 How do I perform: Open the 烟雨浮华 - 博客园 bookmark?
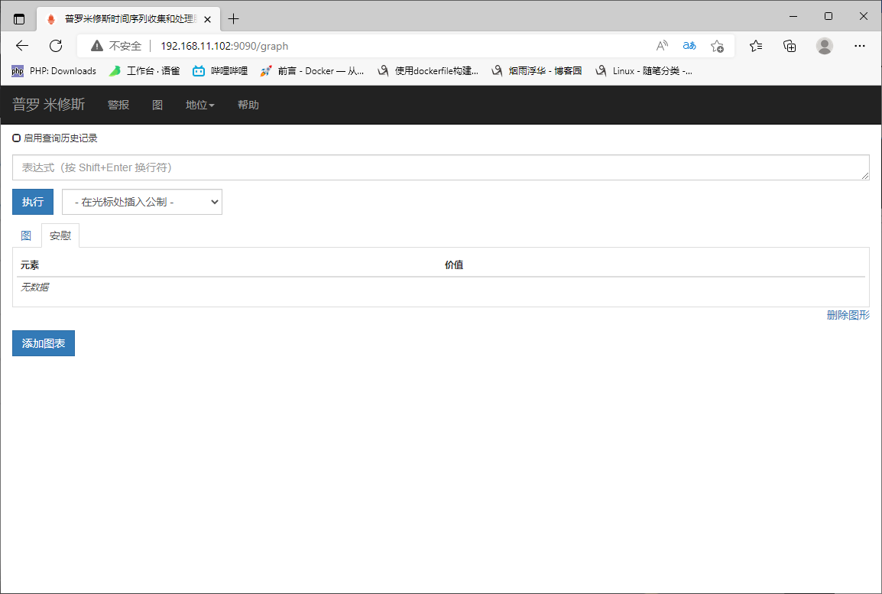pyautogui.click(x=537, y=71)
